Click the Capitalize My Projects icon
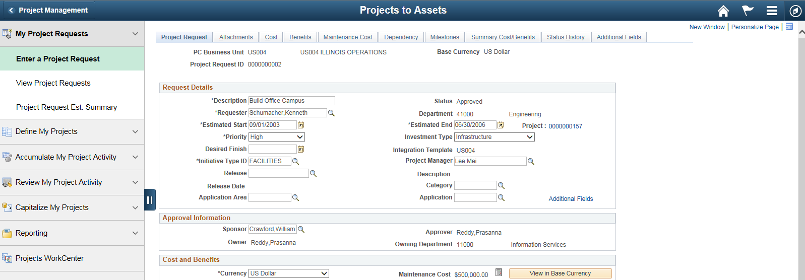 (7, 207)
